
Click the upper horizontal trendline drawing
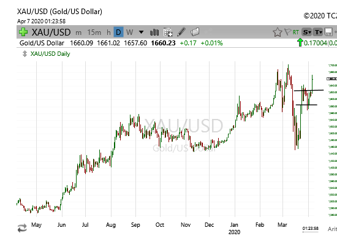[309, 91]
